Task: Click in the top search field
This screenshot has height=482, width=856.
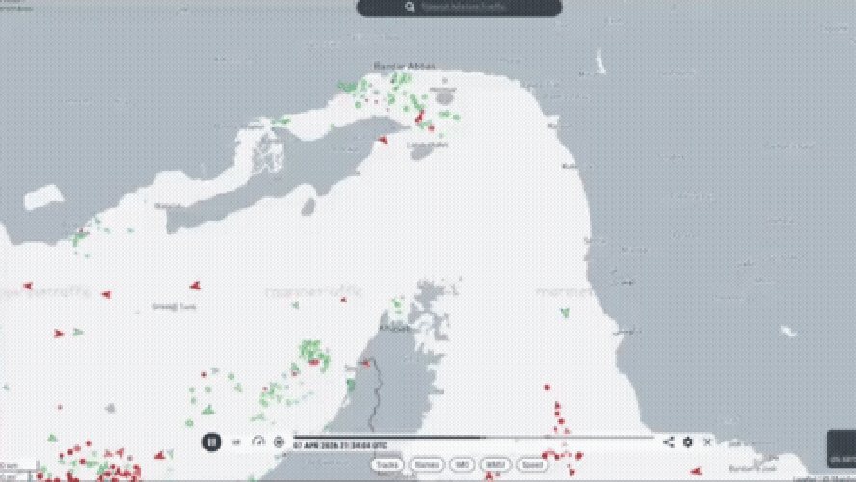Action: point(472,8)
